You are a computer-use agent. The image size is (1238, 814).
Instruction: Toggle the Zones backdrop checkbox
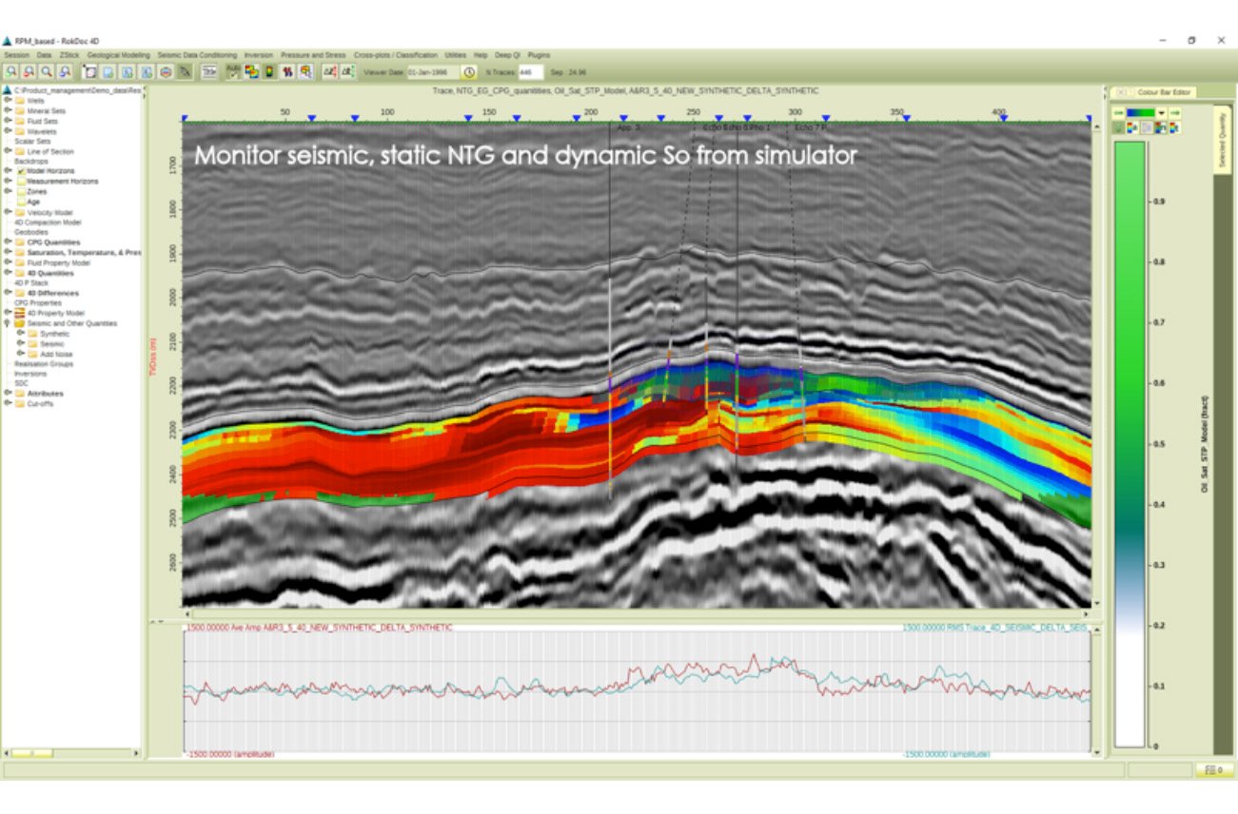click(x=21, y=190)
